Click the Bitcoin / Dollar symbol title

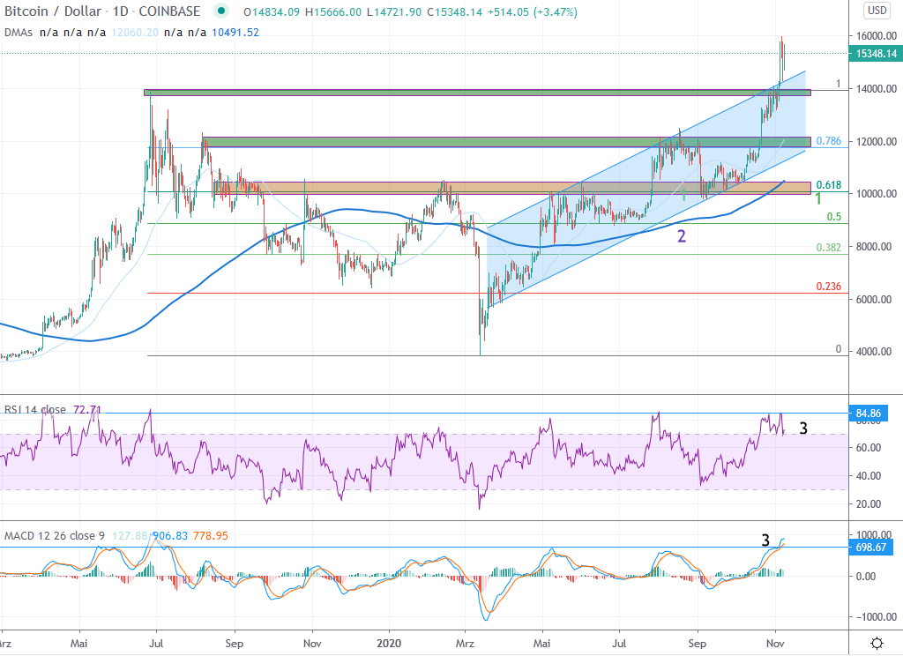pyautogui.click(x=55, y=11)
